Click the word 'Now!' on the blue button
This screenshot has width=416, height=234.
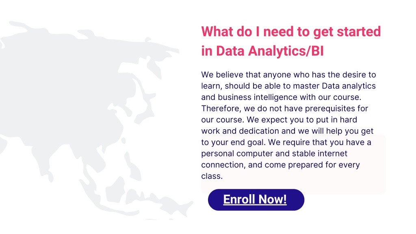point(273,199)
